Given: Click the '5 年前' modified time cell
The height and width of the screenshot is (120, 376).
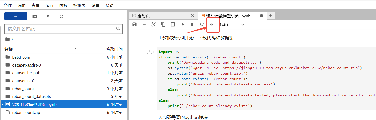Looking at the screenshot, I should click(117, 97).
